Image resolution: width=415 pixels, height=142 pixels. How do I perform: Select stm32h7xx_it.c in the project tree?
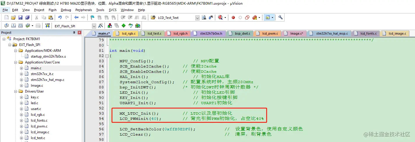(42, 74)
